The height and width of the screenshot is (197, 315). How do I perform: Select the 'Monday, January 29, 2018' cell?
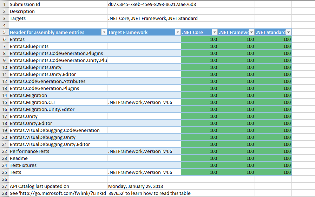coord(144,187)
